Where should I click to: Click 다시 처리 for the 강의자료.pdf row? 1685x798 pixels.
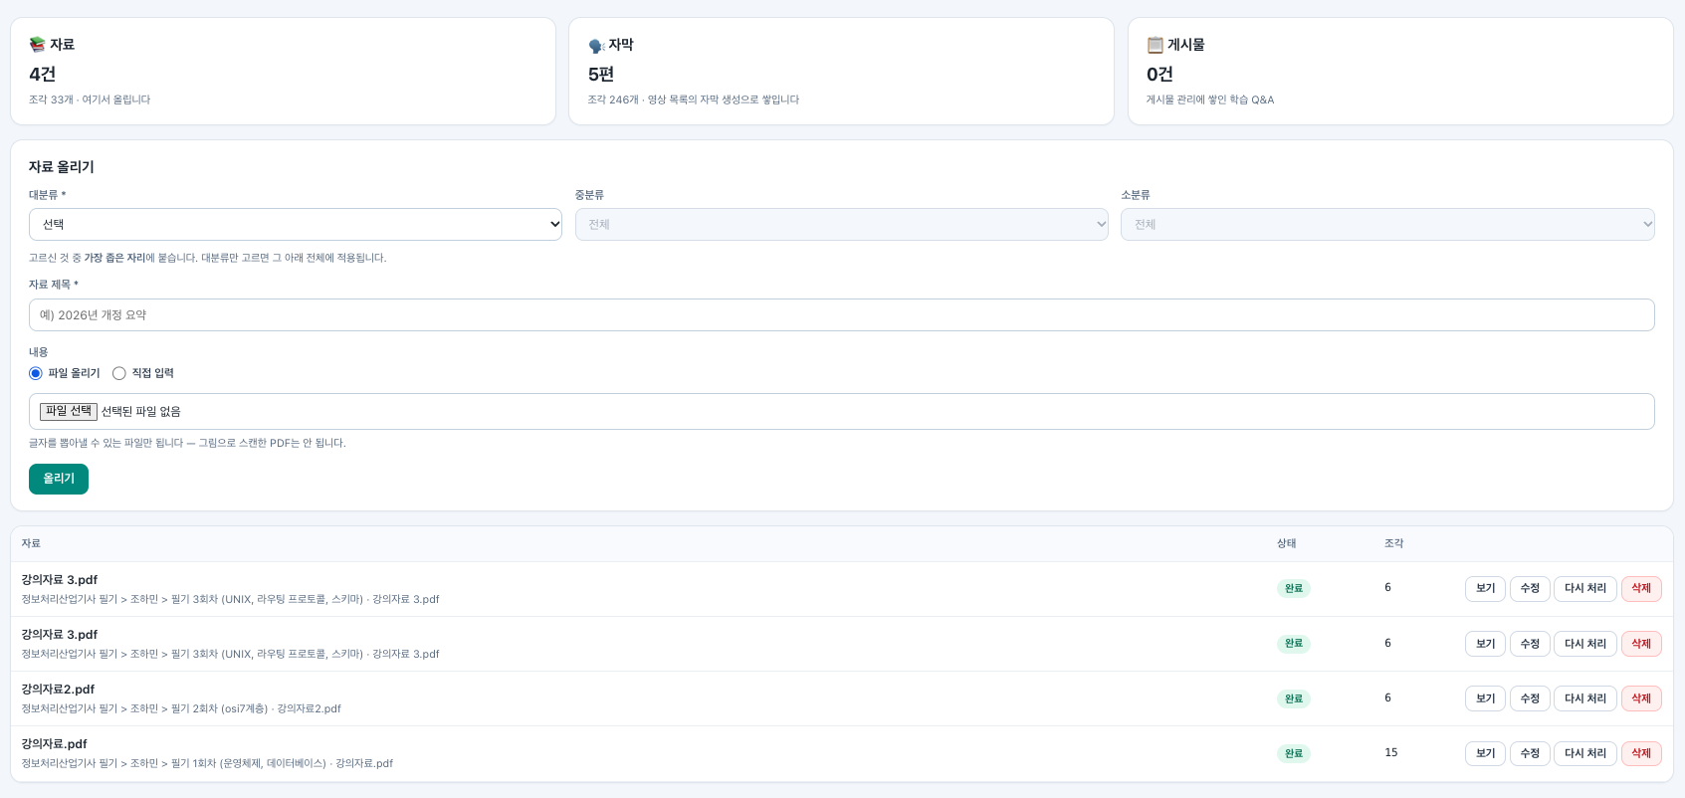coord(1585,753)
